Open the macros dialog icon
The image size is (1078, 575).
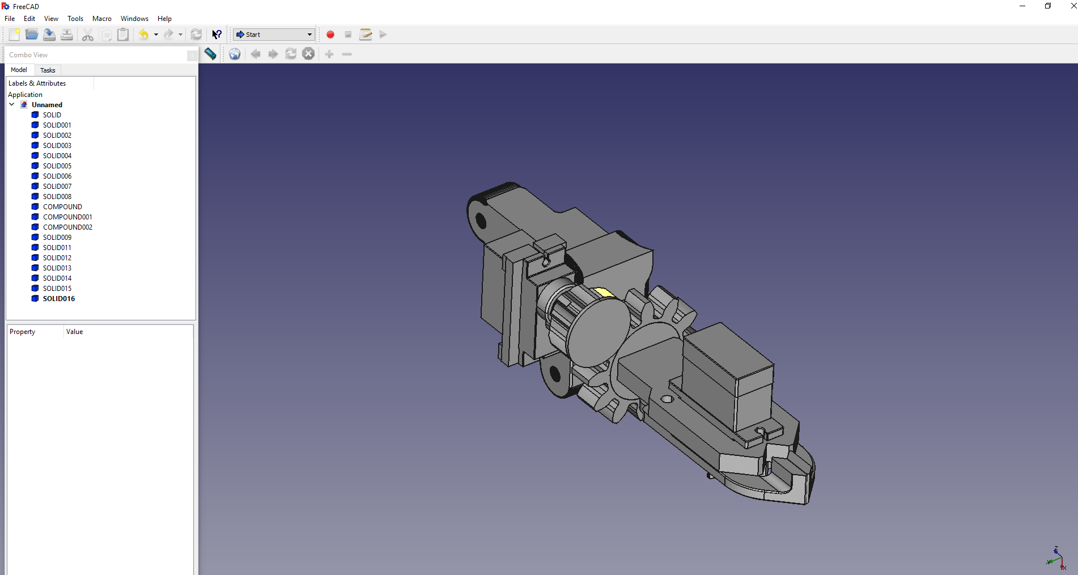tap(366, 35)
